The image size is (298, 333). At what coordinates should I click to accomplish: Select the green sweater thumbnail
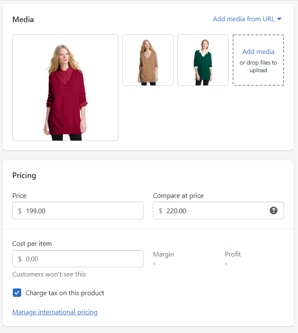click(203, 60)
